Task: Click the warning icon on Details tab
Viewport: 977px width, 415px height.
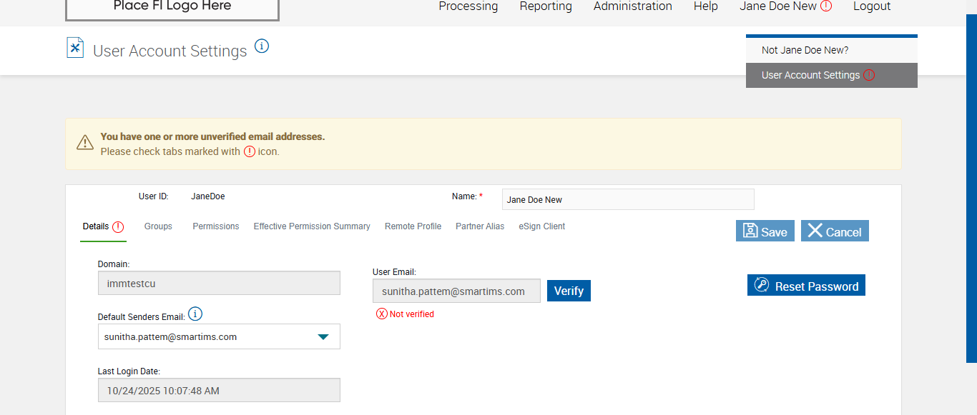Action: pyautogui.click(x=118, y=227)
